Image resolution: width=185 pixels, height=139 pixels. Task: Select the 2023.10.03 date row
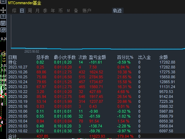click(x=18, y=126)
